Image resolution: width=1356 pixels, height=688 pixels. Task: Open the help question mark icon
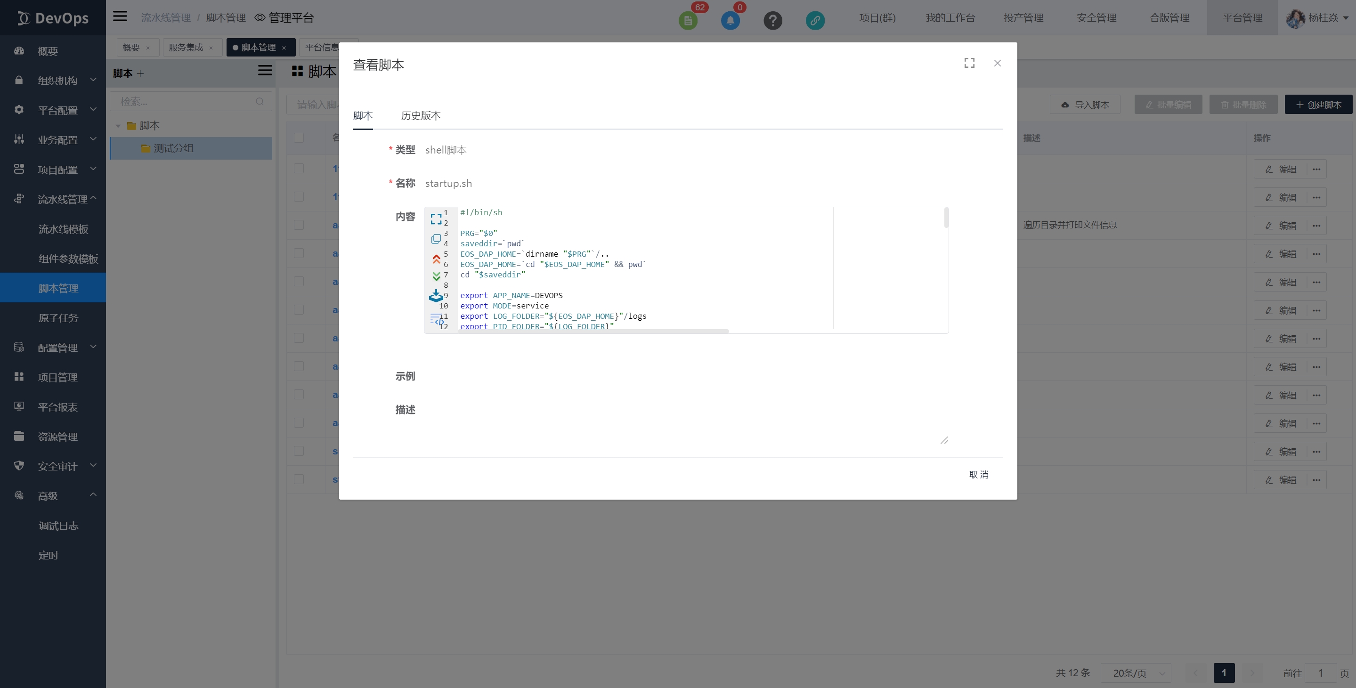point(772,21)
